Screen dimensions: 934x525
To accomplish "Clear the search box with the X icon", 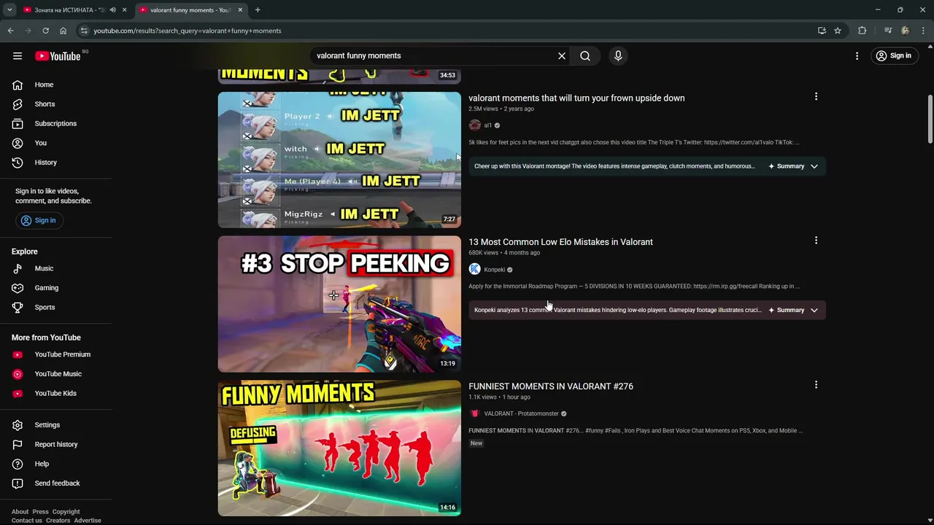I will pyautogui.click(x=562, y=55).
